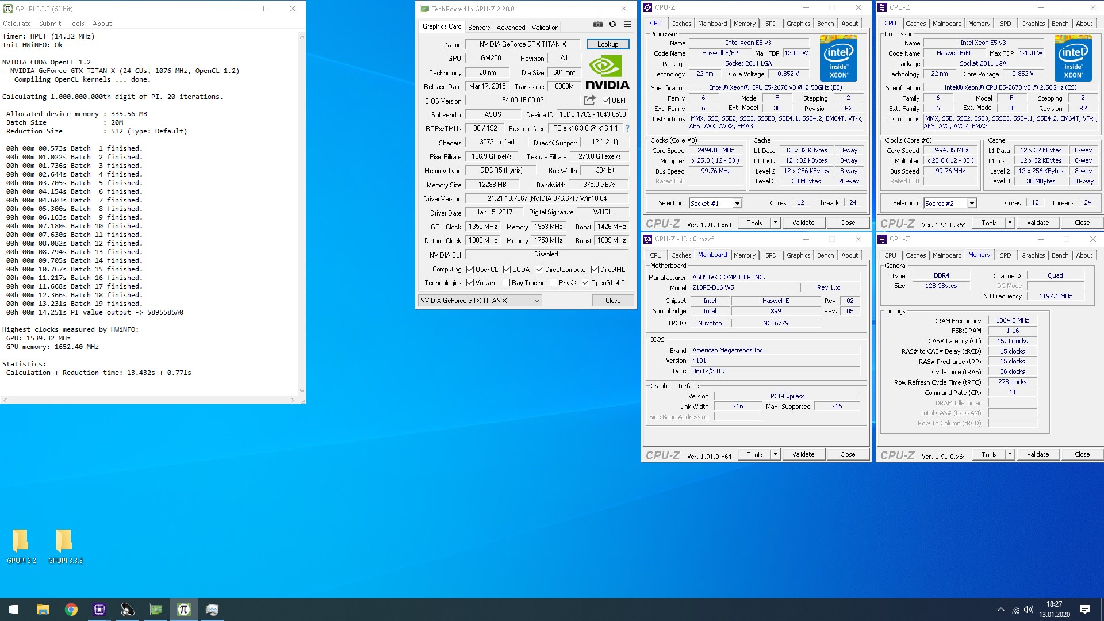
Task: Click the Close button in GPU-Z
Action: point(613,301)
